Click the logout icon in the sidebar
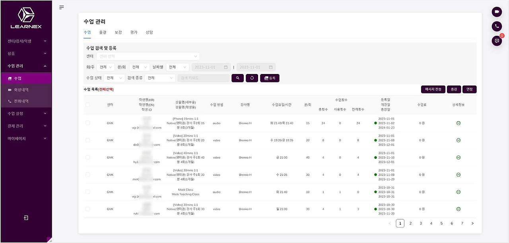 click(x=26, y=218)
